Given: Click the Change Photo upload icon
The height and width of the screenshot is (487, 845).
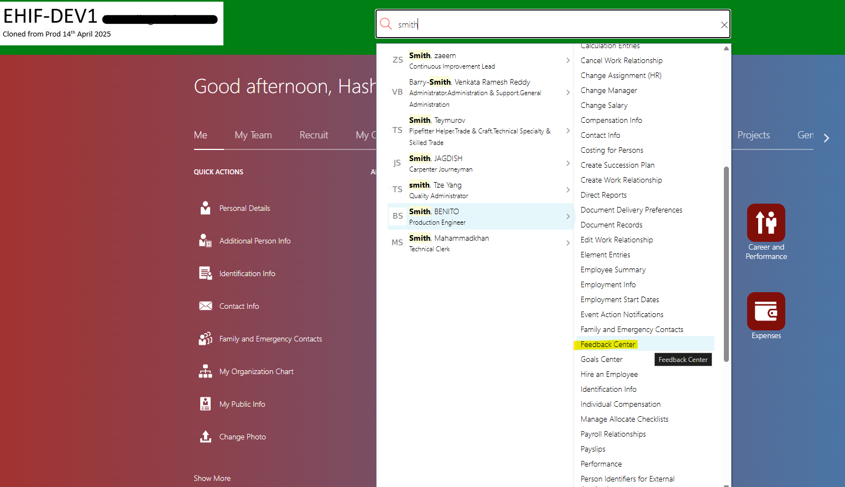Looking at the screenshot, I should 205,437.
